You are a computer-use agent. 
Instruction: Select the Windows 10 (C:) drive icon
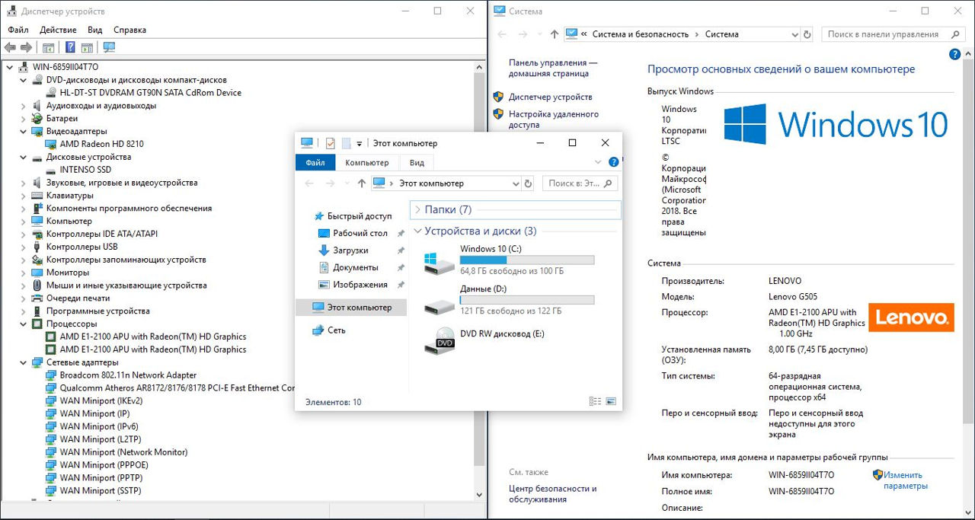click(x=440, y=263)
